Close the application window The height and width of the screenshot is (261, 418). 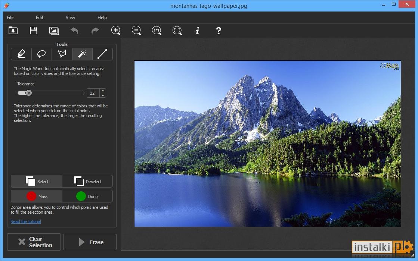pos(407,4)
